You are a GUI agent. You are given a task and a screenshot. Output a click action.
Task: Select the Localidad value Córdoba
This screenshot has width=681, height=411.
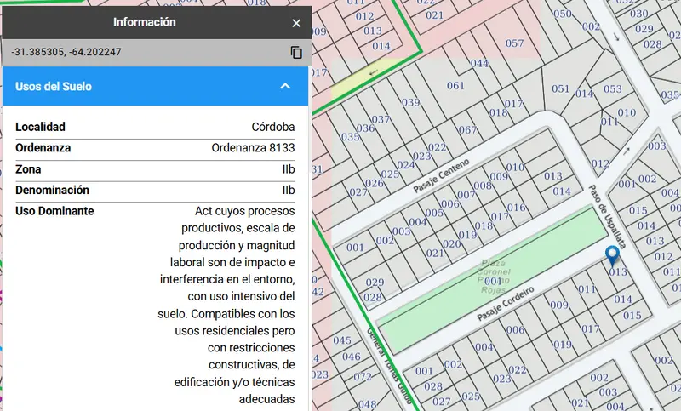click(272, 127)
